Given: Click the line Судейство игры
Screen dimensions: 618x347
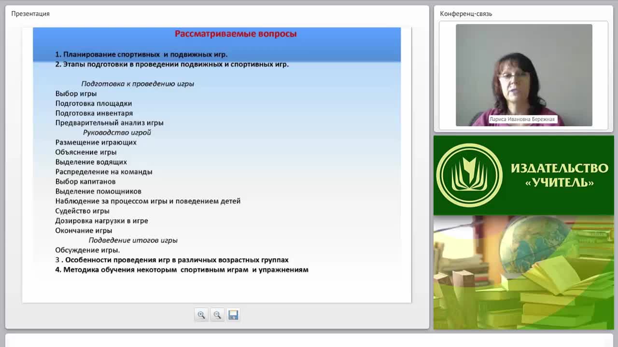Looking at the screenshot, I should 82,211.
